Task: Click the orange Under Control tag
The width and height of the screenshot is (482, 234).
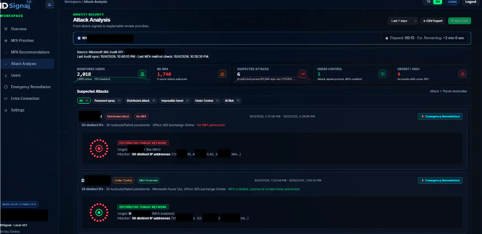Action: (123, 180)
